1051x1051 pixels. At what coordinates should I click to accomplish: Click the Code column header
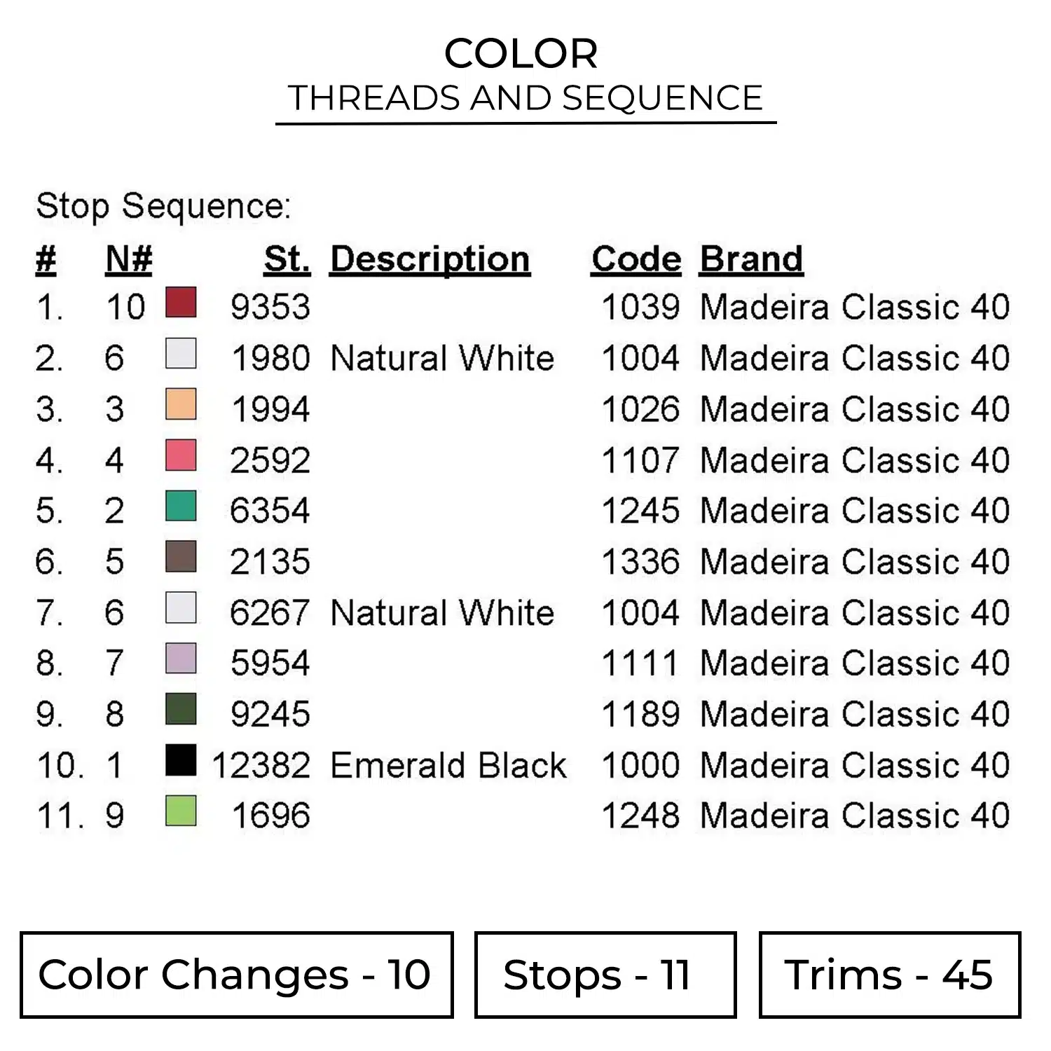[x=636, y=259]
